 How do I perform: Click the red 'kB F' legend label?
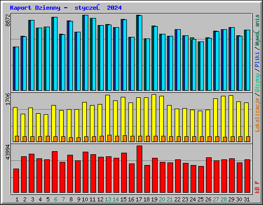pyautogui.click(x=257, y=187)
